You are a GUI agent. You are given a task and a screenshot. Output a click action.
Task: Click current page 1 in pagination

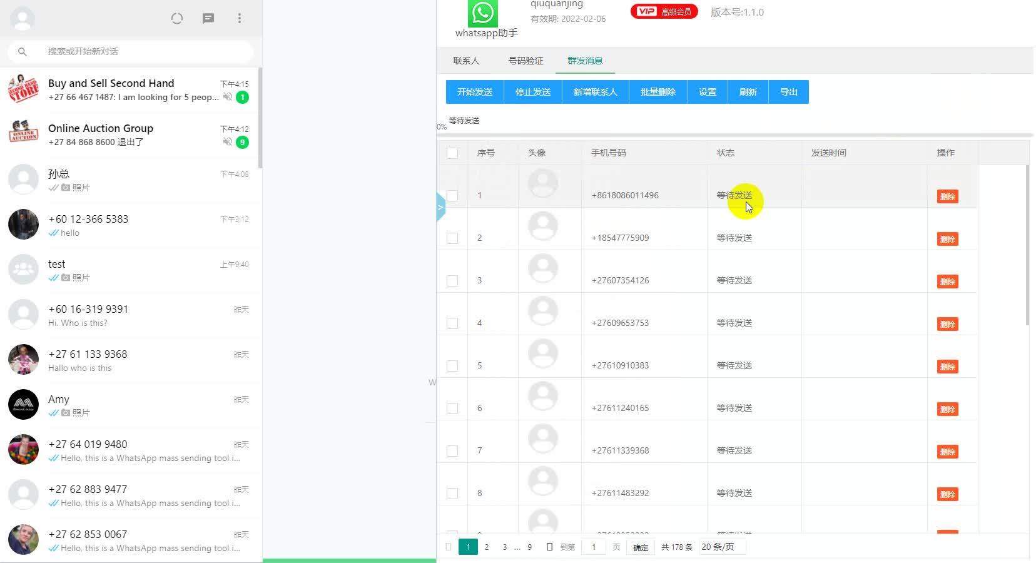click(x=468, y=547)
